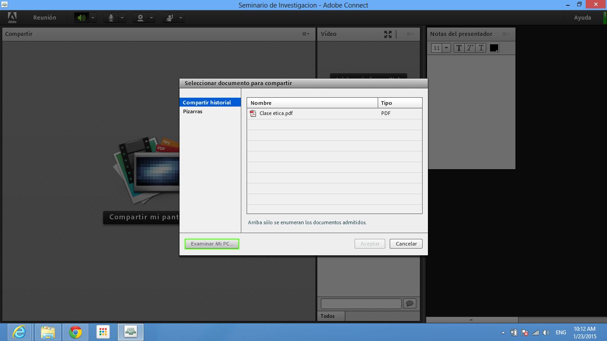Expand the webcam options dropdown arrow

pos(152,18)
